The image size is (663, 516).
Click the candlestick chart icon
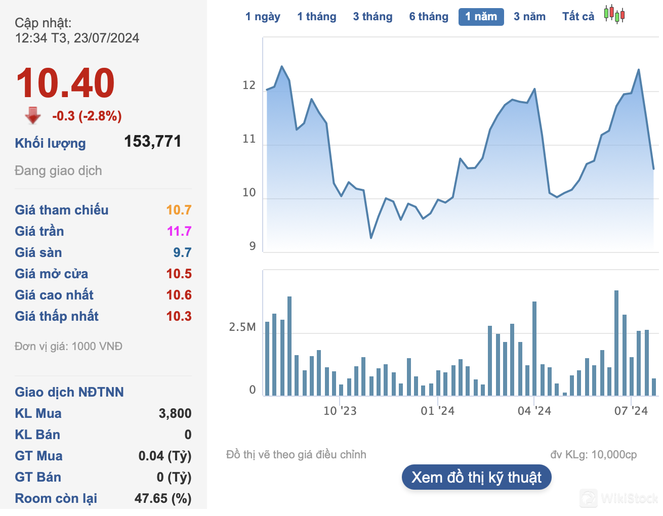pos(614,15)
